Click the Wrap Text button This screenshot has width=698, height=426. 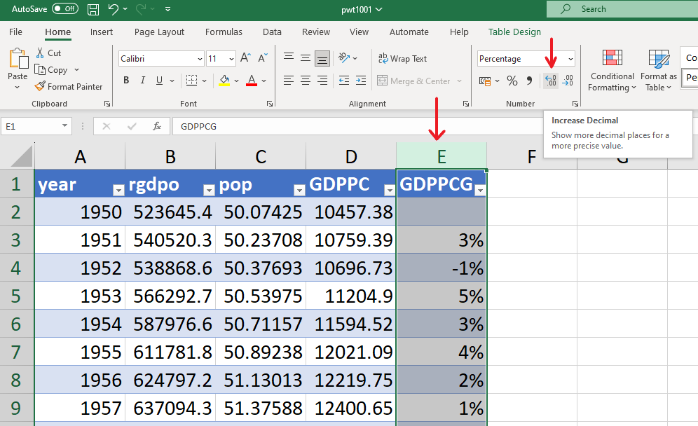pos(402,59)
